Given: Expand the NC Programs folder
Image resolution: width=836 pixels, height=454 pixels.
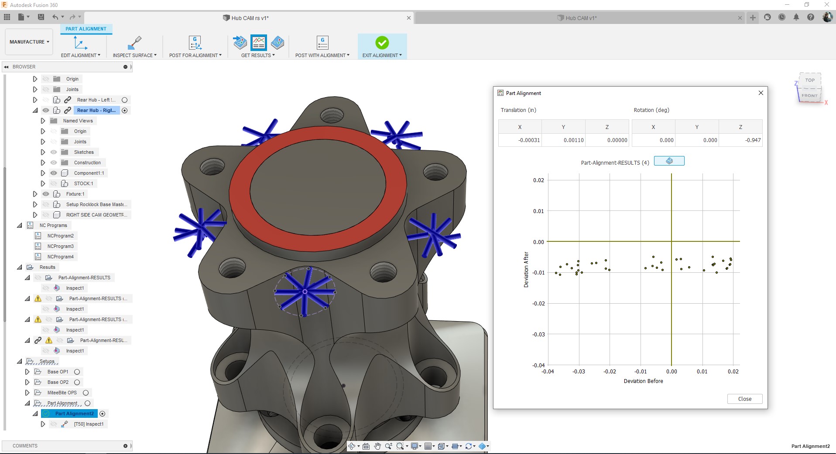Looking at the screenshot, I should (x=19, y=225).
